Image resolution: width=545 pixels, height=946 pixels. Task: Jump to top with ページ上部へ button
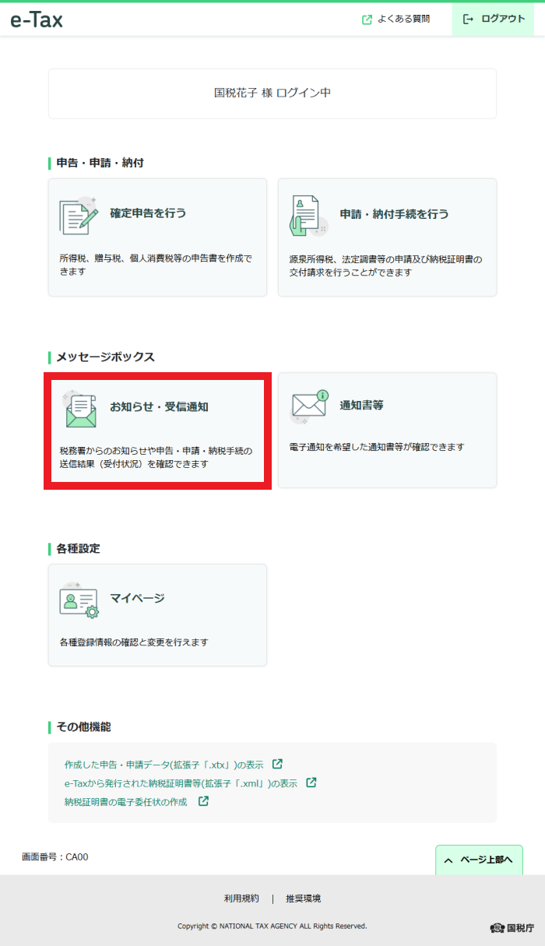[479, 860]
